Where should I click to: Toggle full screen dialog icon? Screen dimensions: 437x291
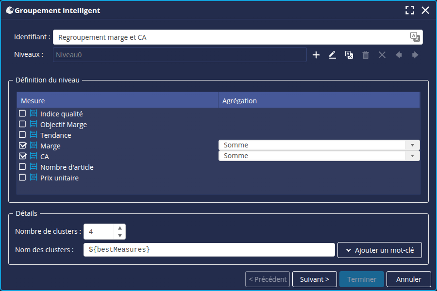[410, 10]
